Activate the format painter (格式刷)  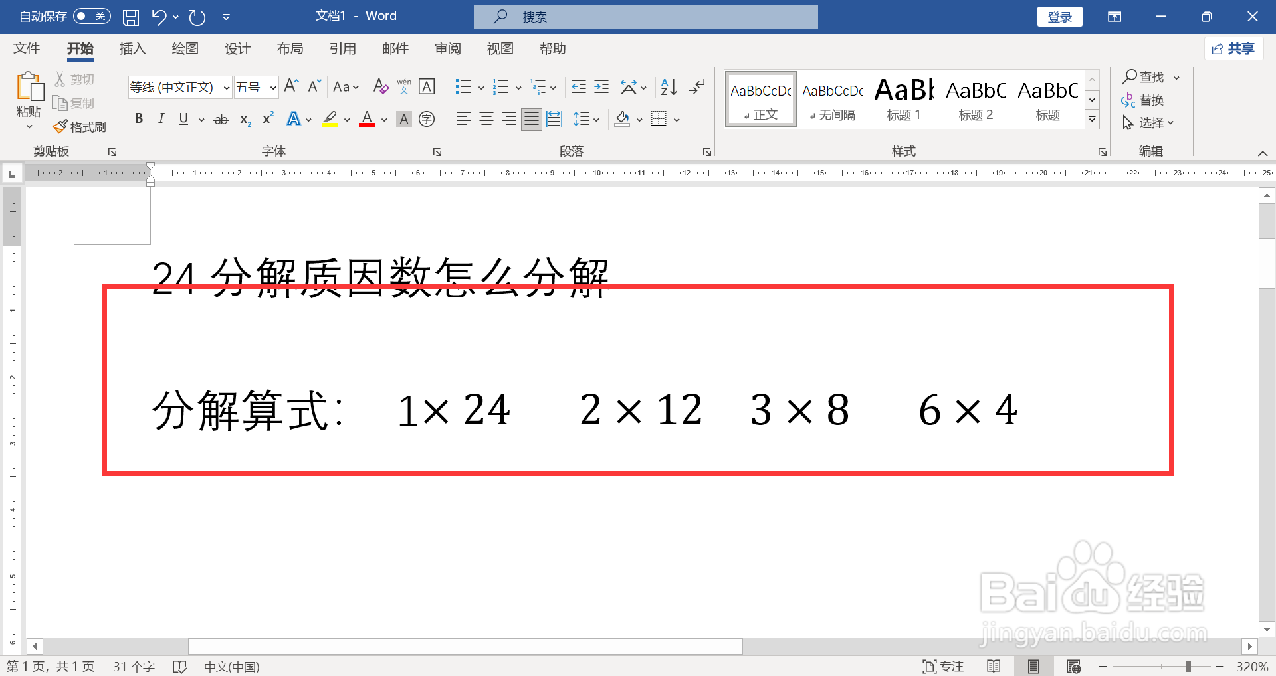(79, 126)
